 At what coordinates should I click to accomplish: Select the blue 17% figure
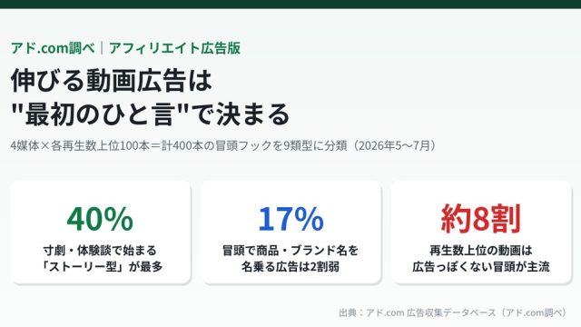[290, 219]
